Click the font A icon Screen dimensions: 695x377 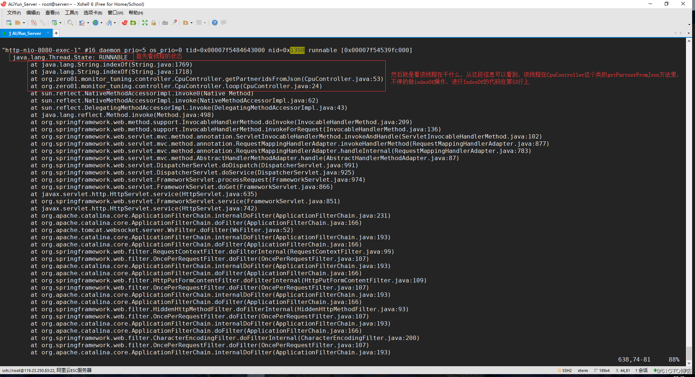pyautogui.click(x=109, y=23)
